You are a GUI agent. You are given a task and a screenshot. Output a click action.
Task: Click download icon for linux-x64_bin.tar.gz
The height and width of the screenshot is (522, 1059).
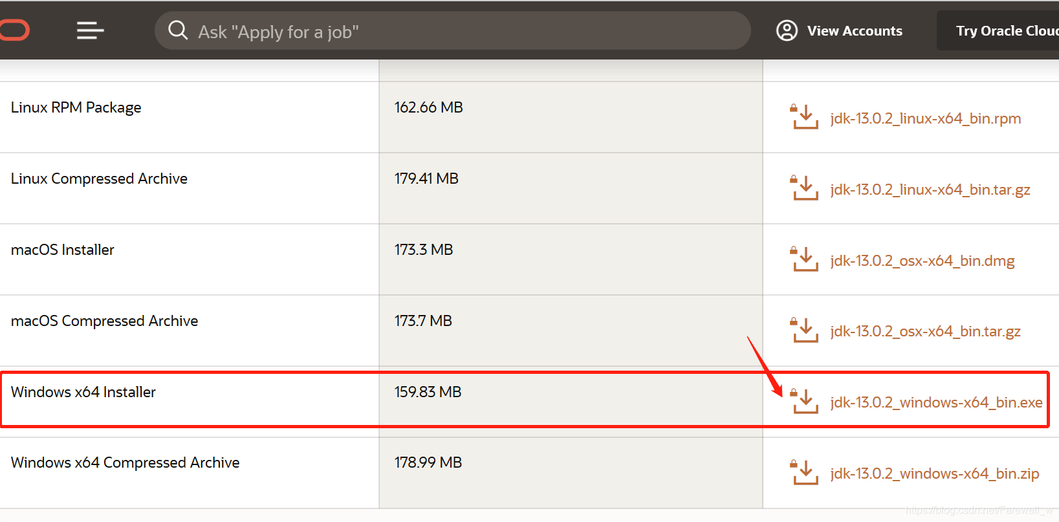click(805, 188)
